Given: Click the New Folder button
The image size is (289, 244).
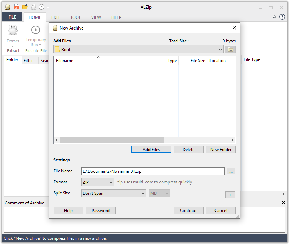Looking at the screenshot, I should (x=220, y=149).
